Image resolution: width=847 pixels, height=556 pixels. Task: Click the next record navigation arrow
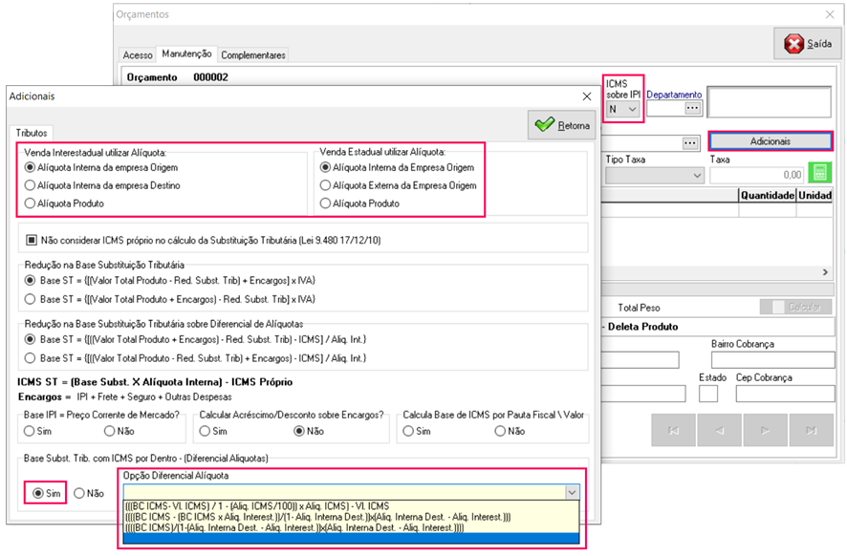pos(765,431)
